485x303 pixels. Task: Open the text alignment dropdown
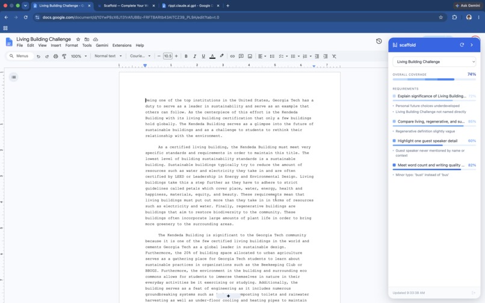pos(262,57)
